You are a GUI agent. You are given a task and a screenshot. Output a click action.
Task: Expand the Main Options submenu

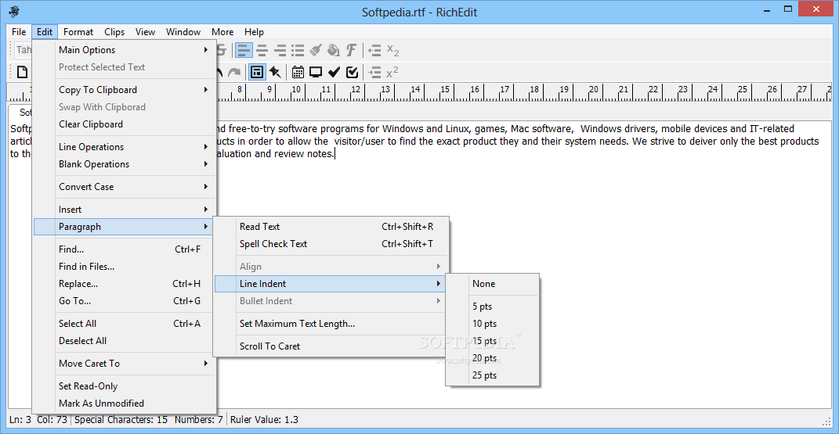[x=124, y=49]
